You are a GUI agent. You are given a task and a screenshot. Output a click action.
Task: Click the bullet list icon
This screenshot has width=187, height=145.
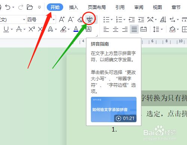tap(106, 19)
